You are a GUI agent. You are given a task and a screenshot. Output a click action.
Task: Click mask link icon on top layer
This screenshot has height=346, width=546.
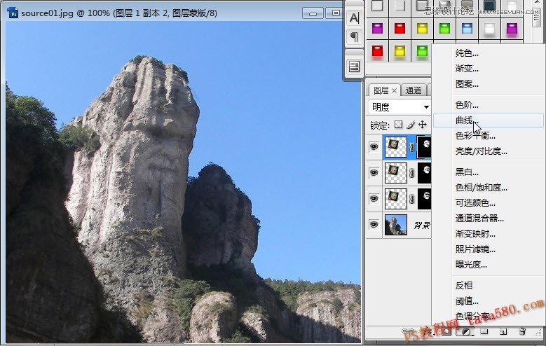(411, 147)
